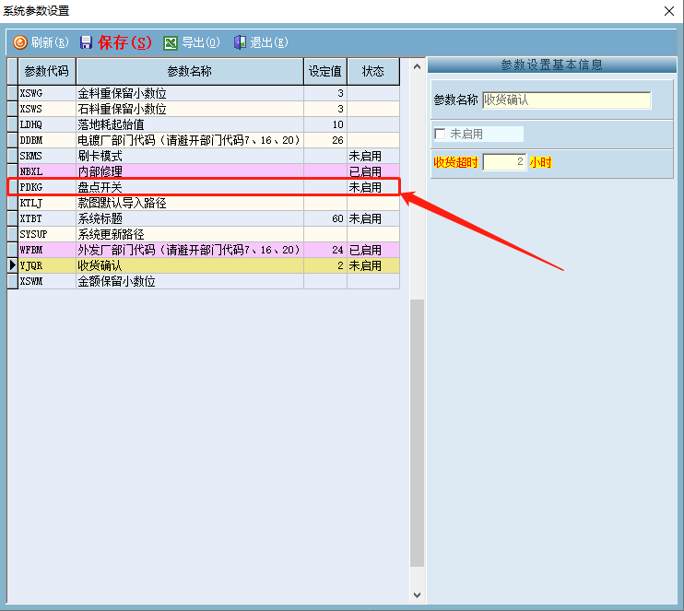Click the vertical scrollbar thumb
Viewport: 684px width, 611px height.
(x=417, y=432)
